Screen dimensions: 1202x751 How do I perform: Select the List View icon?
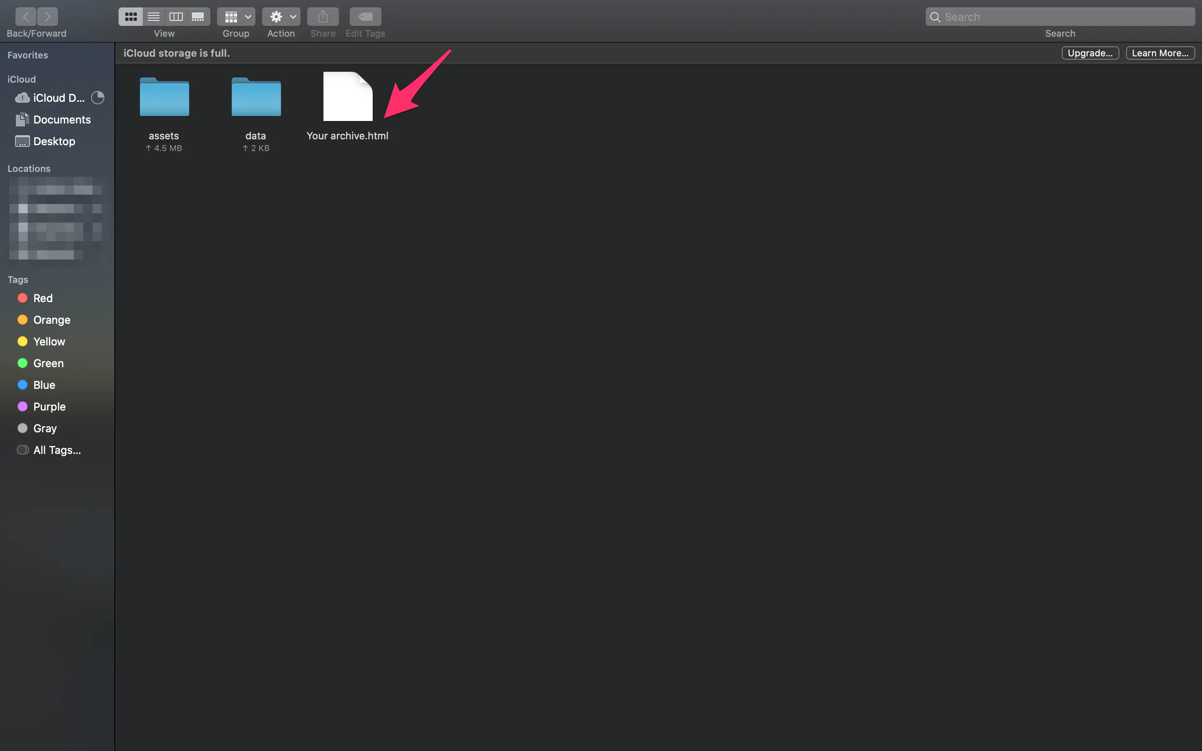click(x=152, y=15)
